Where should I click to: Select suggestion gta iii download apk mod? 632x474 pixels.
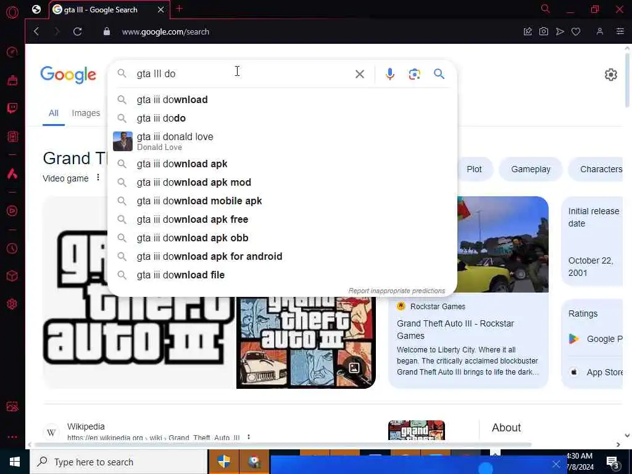(x=282, y=182)
